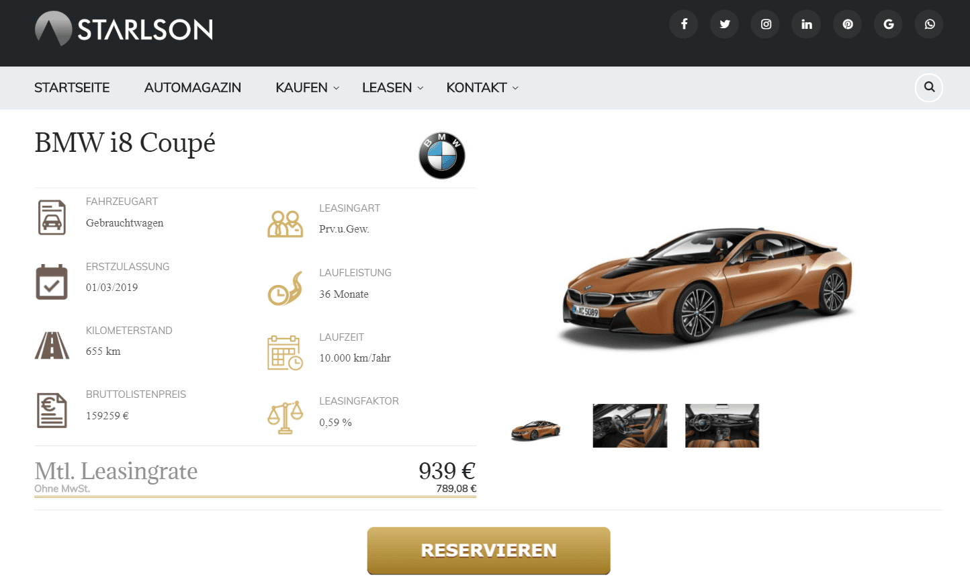This screenshot has height=586, width=970.
Task: Open the Automagazin menu item
Action: (193, 88)
